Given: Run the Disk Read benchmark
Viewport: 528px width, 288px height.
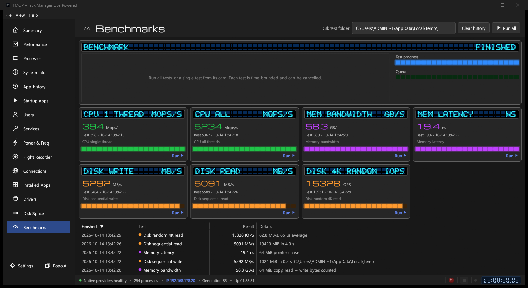Looking at the screenshot, I should [x=289, y=213].
